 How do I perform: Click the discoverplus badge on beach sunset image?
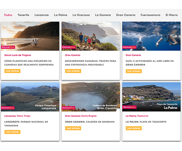(8, 47)
